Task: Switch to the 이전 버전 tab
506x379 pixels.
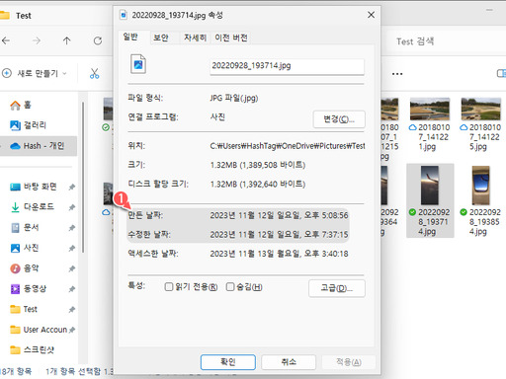Action: click(x=231, y=38)
